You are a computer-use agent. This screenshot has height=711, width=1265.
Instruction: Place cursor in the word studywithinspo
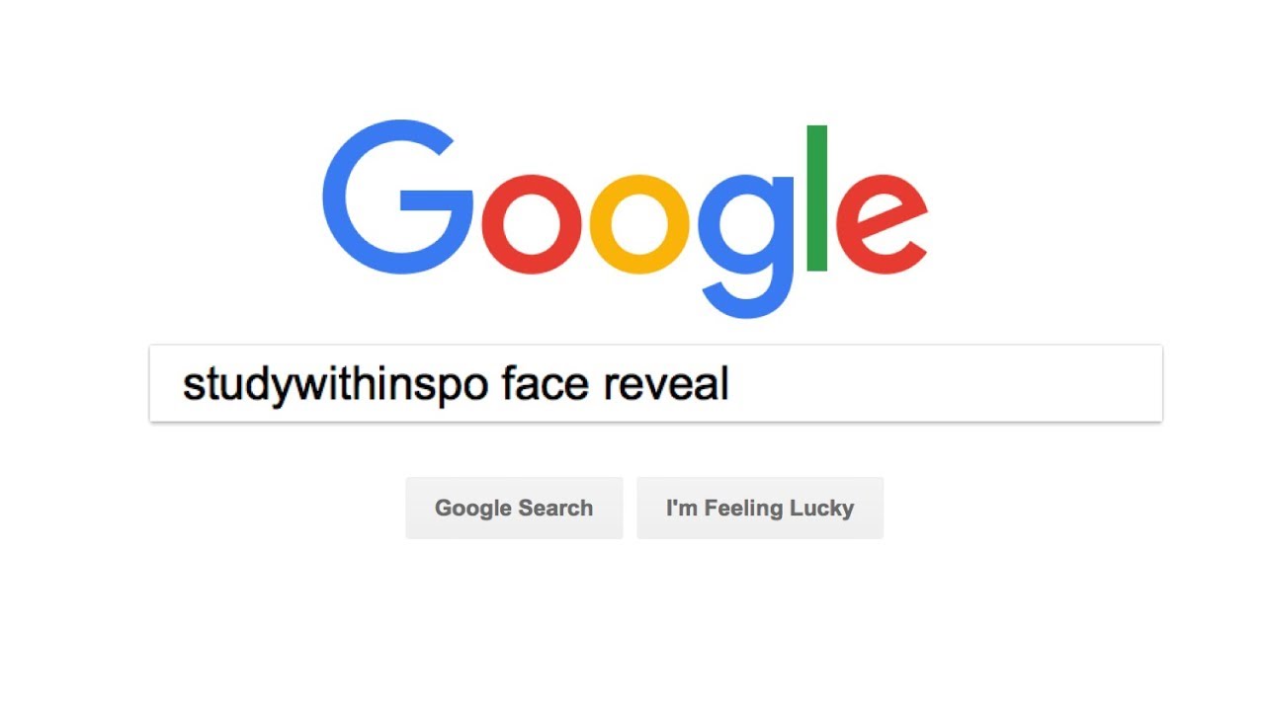pos(336,384)
